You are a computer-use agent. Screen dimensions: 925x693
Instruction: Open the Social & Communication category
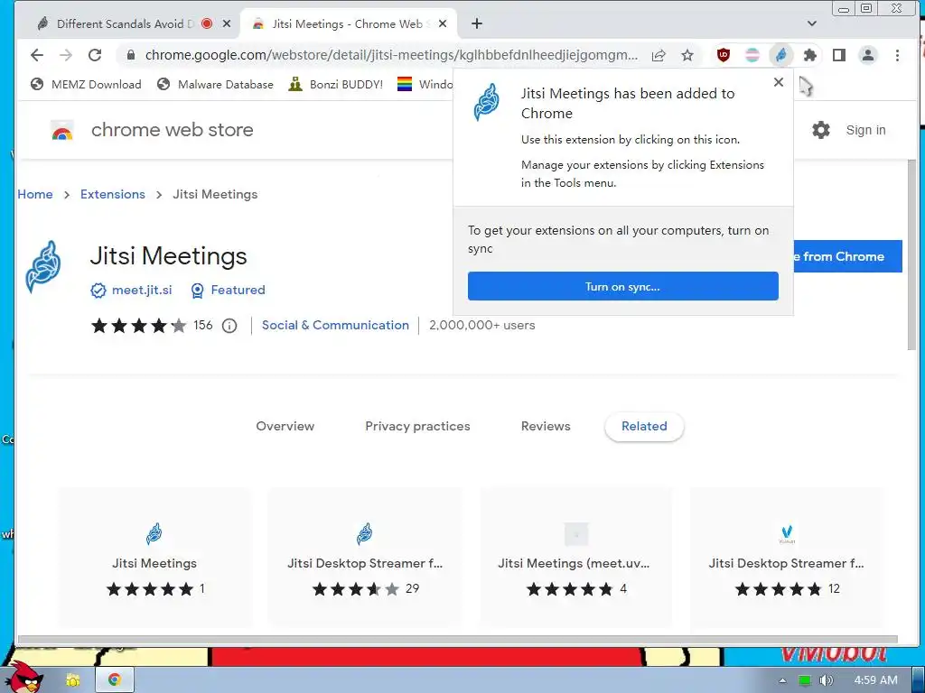(335, 325)
